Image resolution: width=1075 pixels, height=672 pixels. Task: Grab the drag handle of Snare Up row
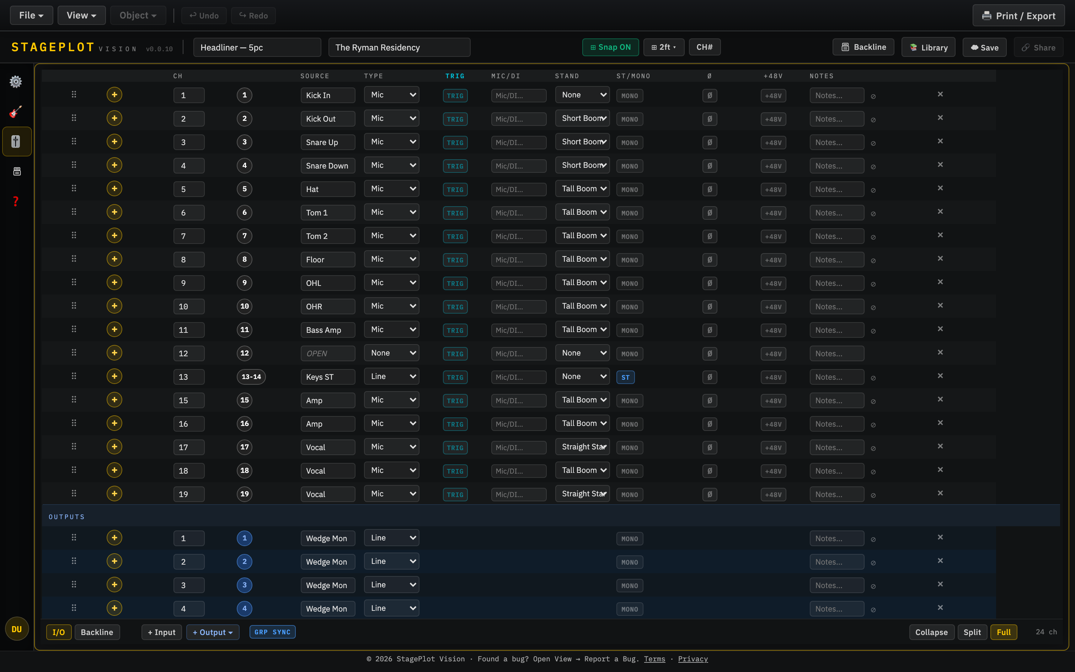(x=74, y=142)
